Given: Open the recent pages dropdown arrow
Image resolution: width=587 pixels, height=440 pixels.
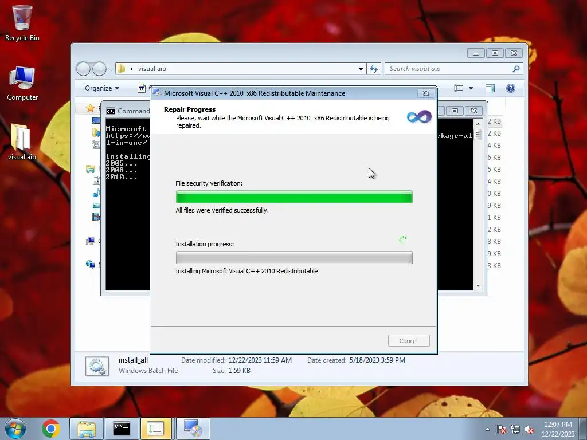Looking at the screenshot, I should [x=111, y=69].
